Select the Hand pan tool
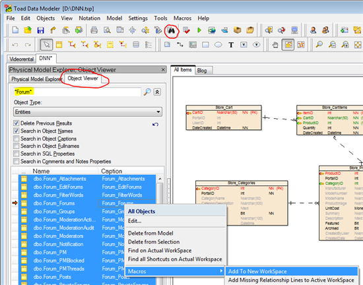Viewport: 363px width, 285px height. [x=275, y=45]
